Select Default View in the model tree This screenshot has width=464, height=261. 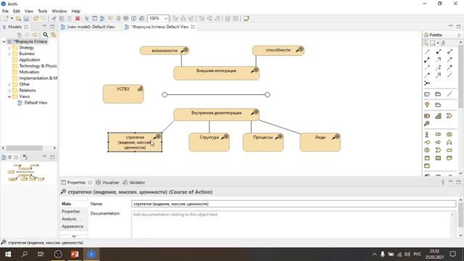coord(36,103)
